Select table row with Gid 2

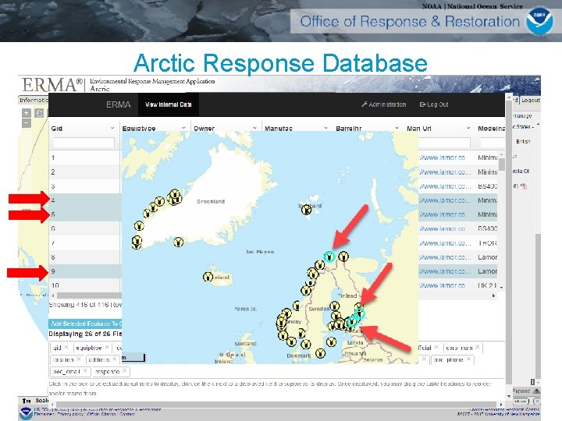point(85,172)
